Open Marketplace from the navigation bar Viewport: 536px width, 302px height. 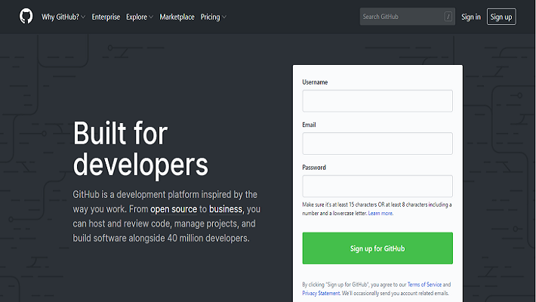(x=177, y=17)
